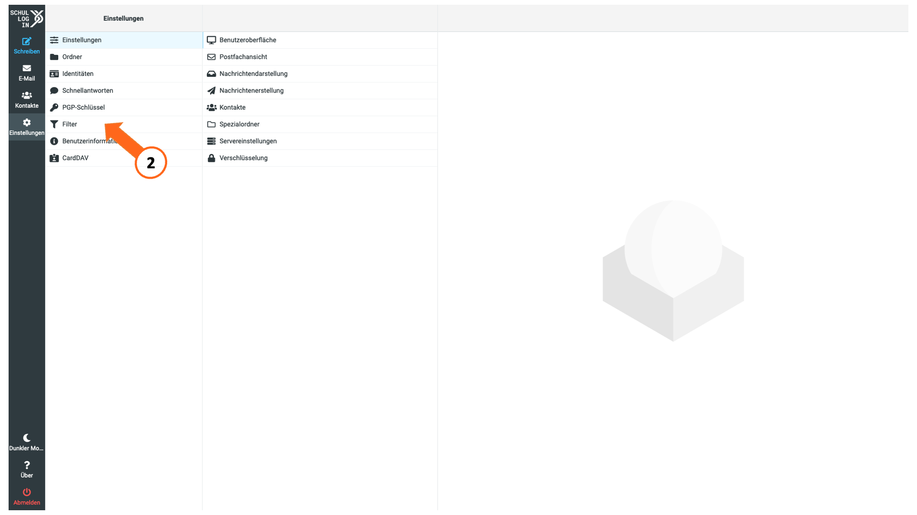Open Nachrichtendarstellung preferences
917x515 pixels.
point(320,74)
